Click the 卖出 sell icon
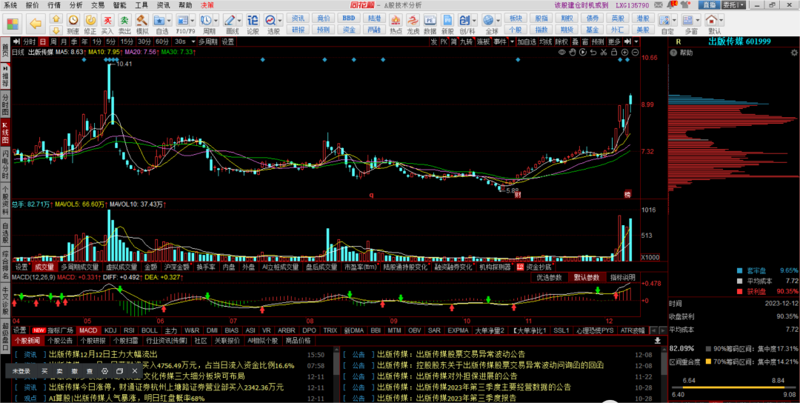 [124, 20]
